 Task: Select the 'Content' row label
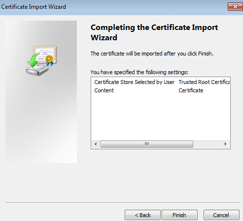(x=104, y=90)
